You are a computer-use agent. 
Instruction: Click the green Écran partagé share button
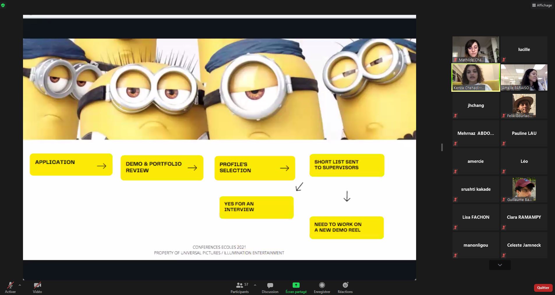coord(296,287)
